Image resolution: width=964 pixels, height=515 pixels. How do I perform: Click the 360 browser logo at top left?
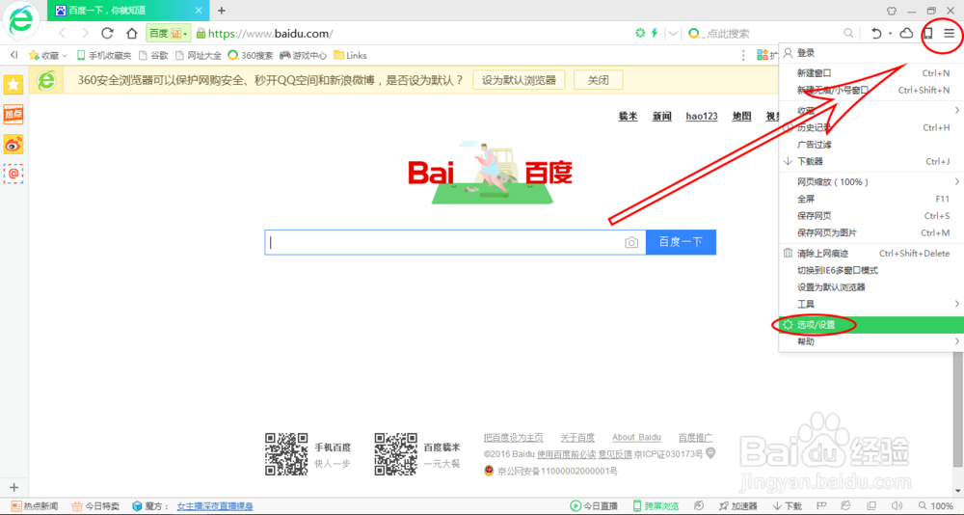click(x=22, y=21)
